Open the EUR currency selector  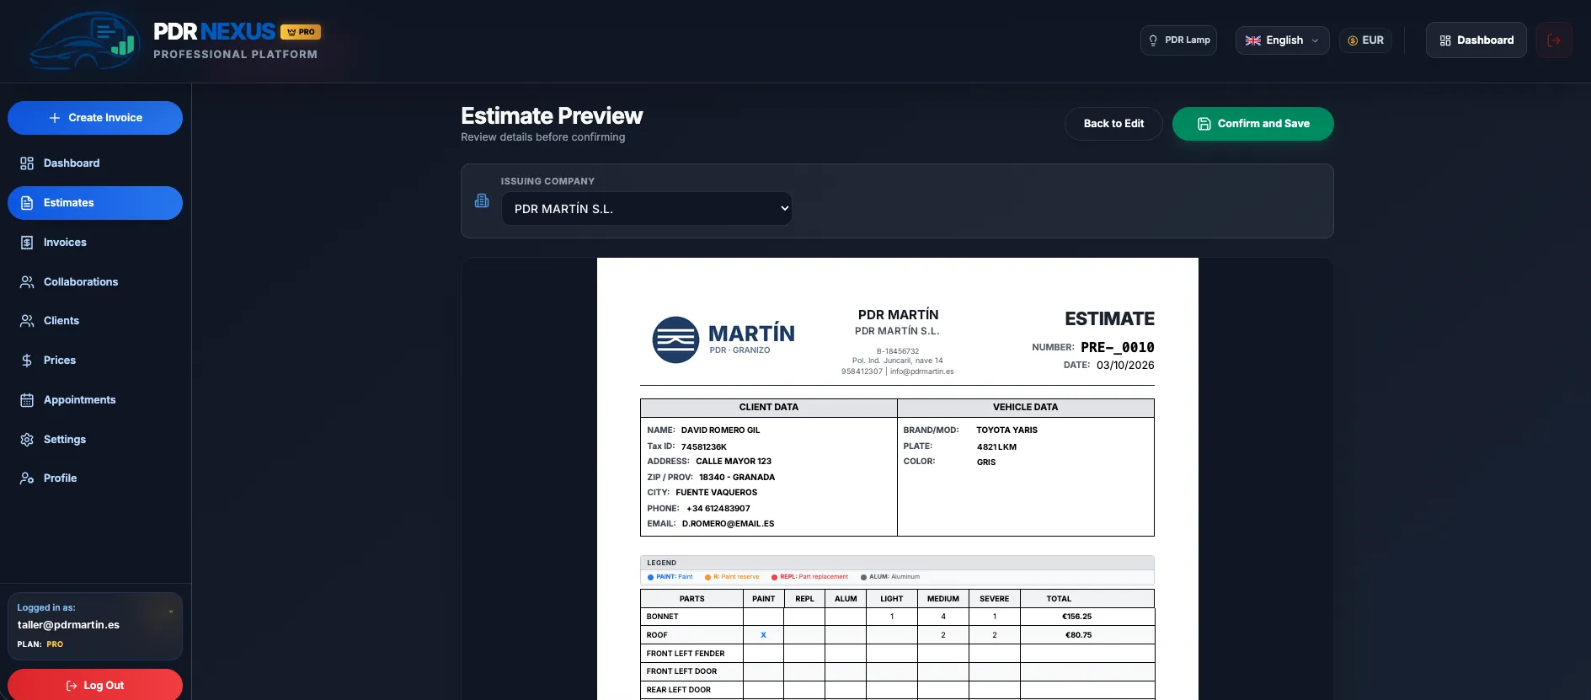click(x=1365, y=40)
